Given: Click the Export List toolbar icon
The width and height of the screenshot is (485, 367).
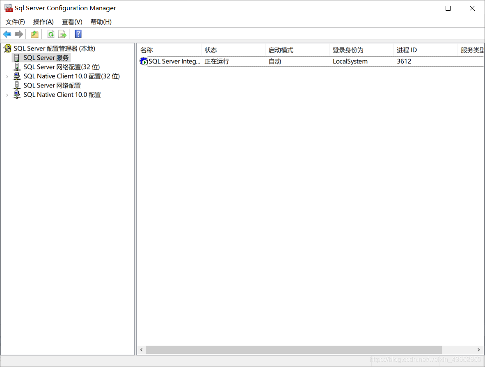Looking at the screenshot, I should (x=62, y=34).
